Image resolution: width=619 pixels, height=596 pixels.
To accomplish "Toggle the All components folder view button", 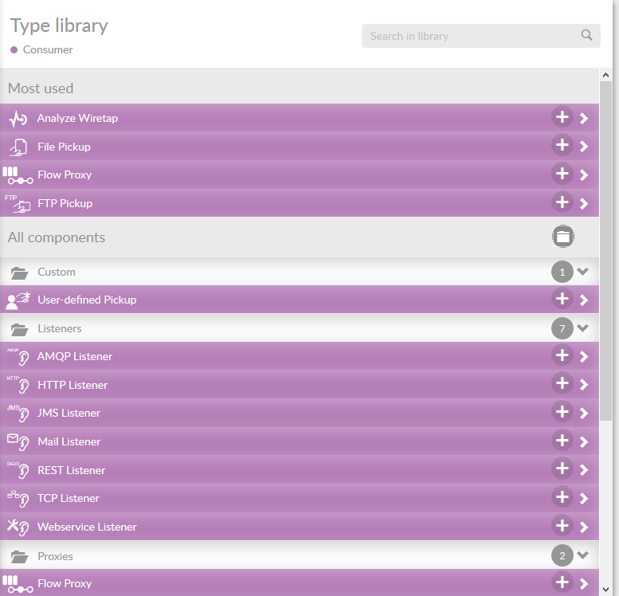I will point(562,236).
